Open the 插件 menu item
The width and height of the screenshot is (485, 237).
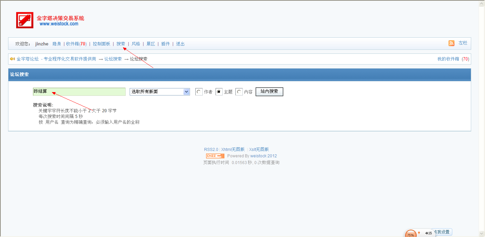click(165, 44)
